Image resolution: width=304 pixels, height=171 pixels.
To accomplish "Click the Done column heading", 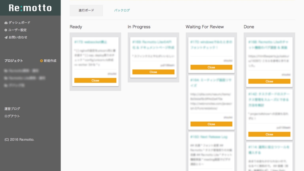I will tap(249, 27).
